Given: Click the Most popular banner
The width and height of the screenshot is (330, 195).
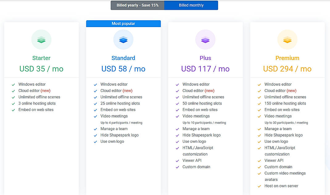Looking at the screenshot, I should tap(123, 23).
